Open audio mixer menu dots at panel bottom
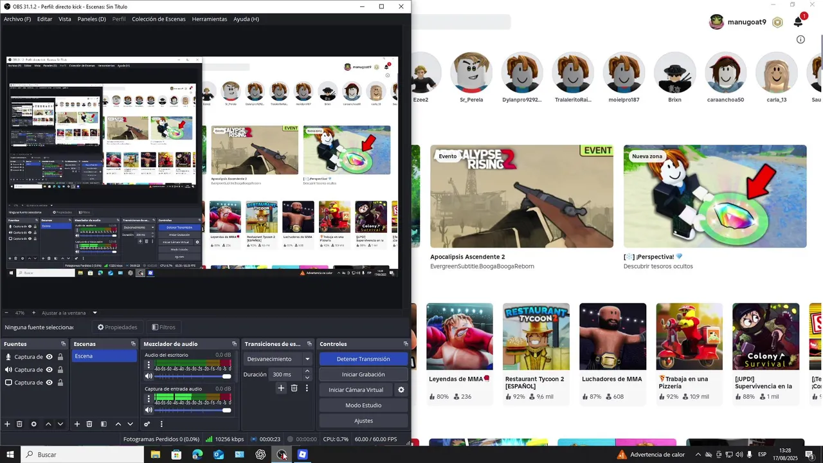Image resolution: width=823 pixels, height=463 pixels. click(161, 424)
